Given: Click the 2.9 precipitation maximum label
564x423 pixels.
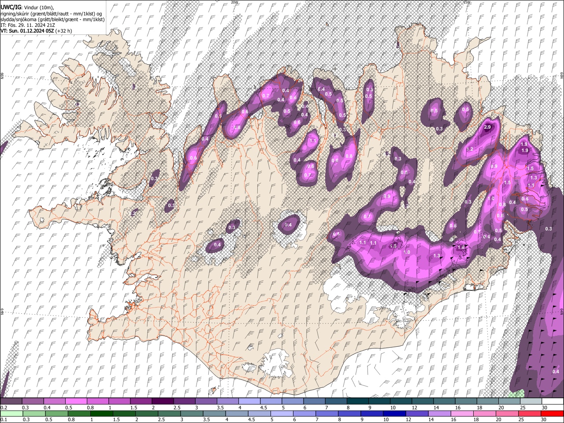Looking at the screenshot, I should pyautogui.click(x=487, y=127).
